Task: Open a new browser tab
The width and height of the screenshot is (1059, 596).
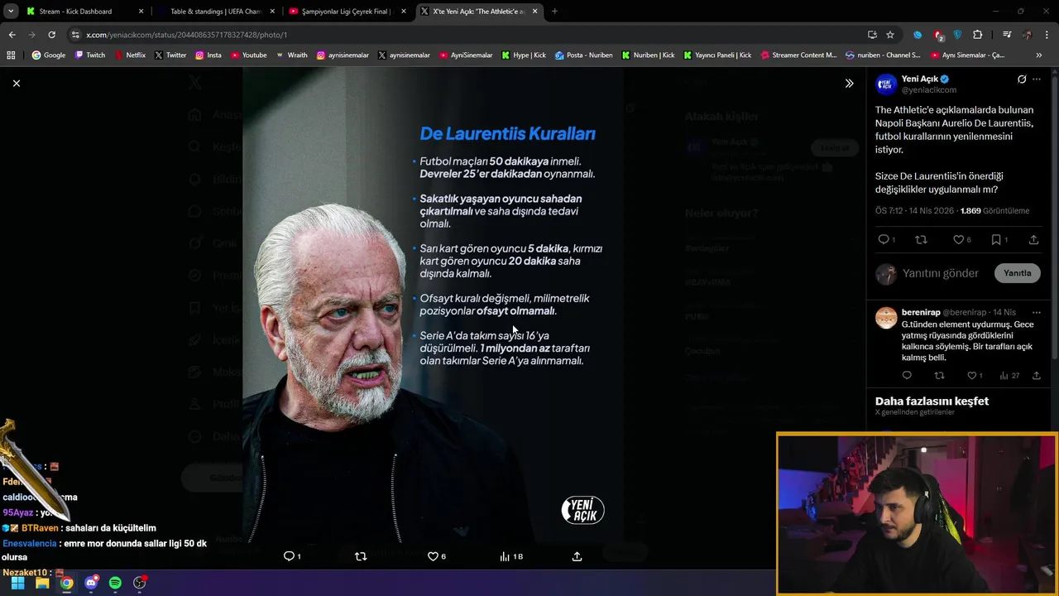Action: click(x=554, y=12)
